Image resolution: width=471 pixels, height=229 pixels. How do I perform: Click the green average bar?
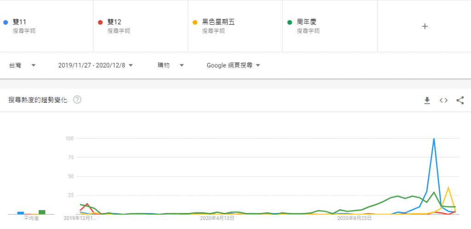[x=42, y=212]
